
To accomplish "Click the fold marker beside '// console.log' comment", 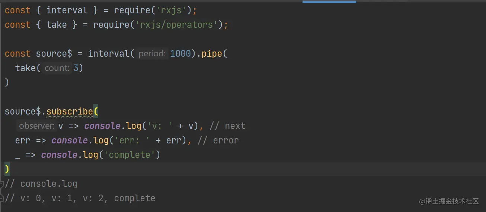I will [1, 184].
